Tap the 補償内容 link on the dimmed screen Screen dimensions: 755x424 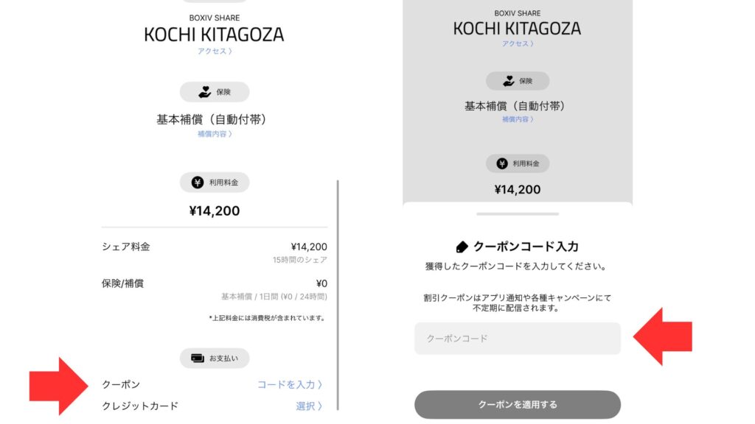point(517,119)
